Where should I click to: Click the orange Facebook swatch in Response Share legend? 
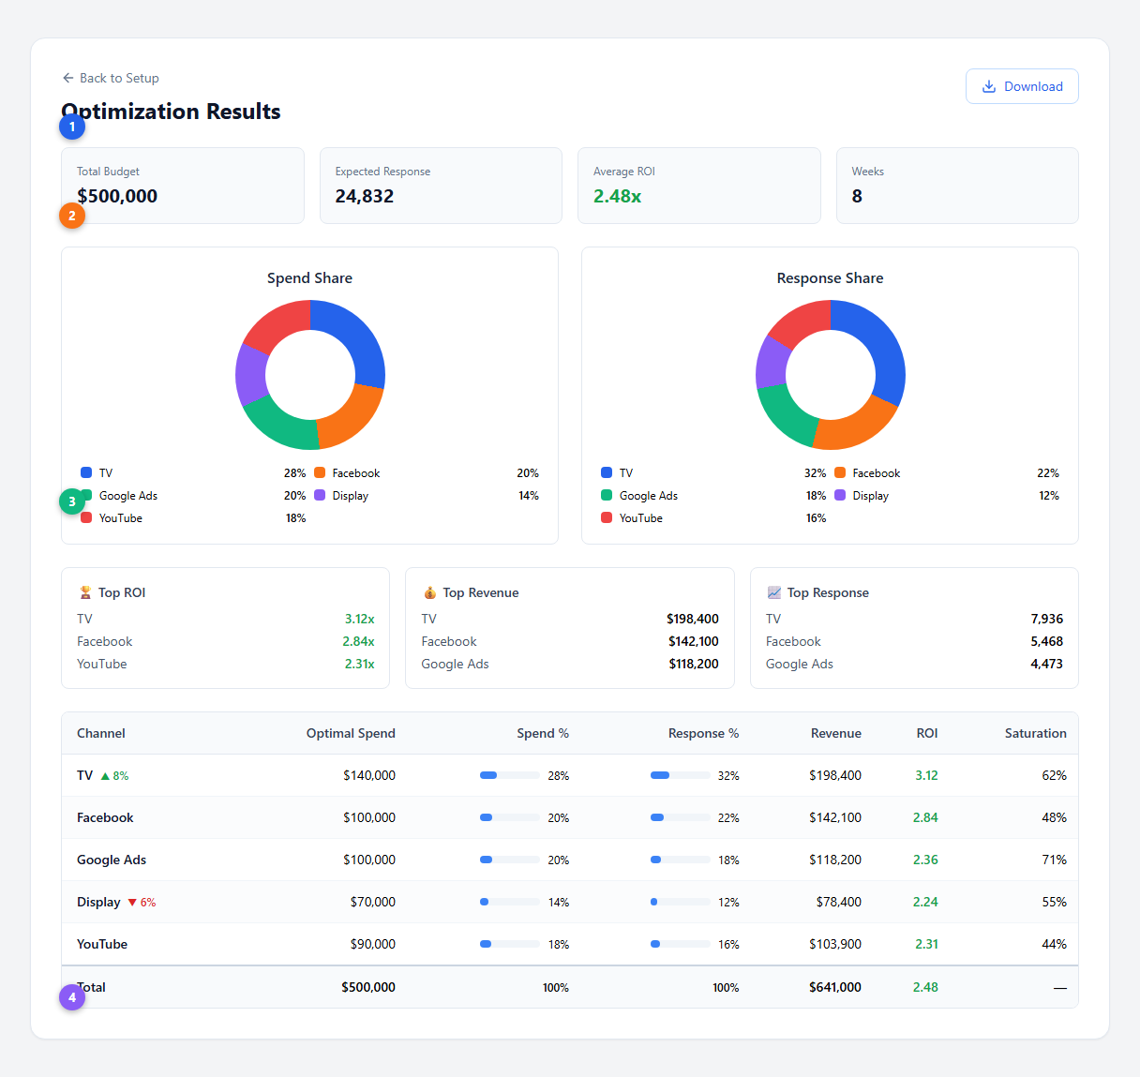[840, 472]
